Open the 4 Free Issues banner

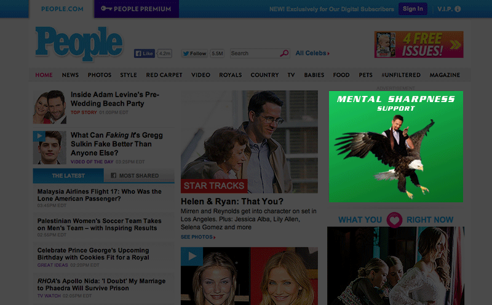pos(419,44)
